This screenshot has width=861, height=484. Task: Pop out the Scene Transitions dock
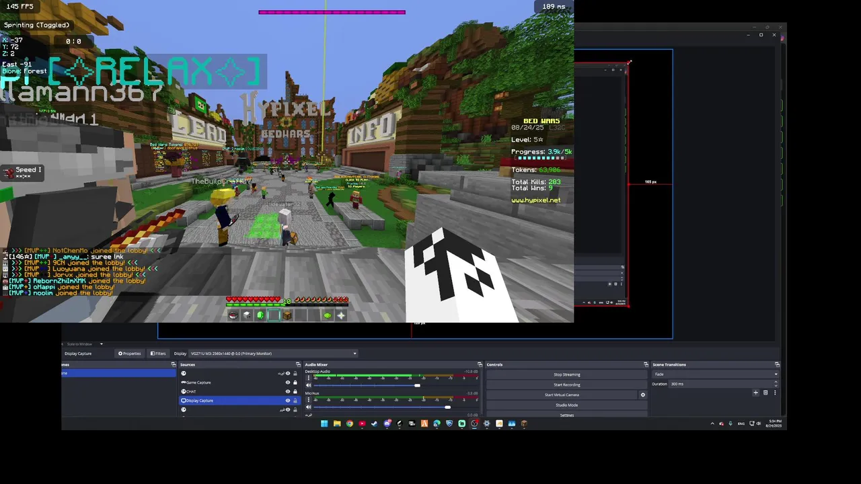click(777, 365)
